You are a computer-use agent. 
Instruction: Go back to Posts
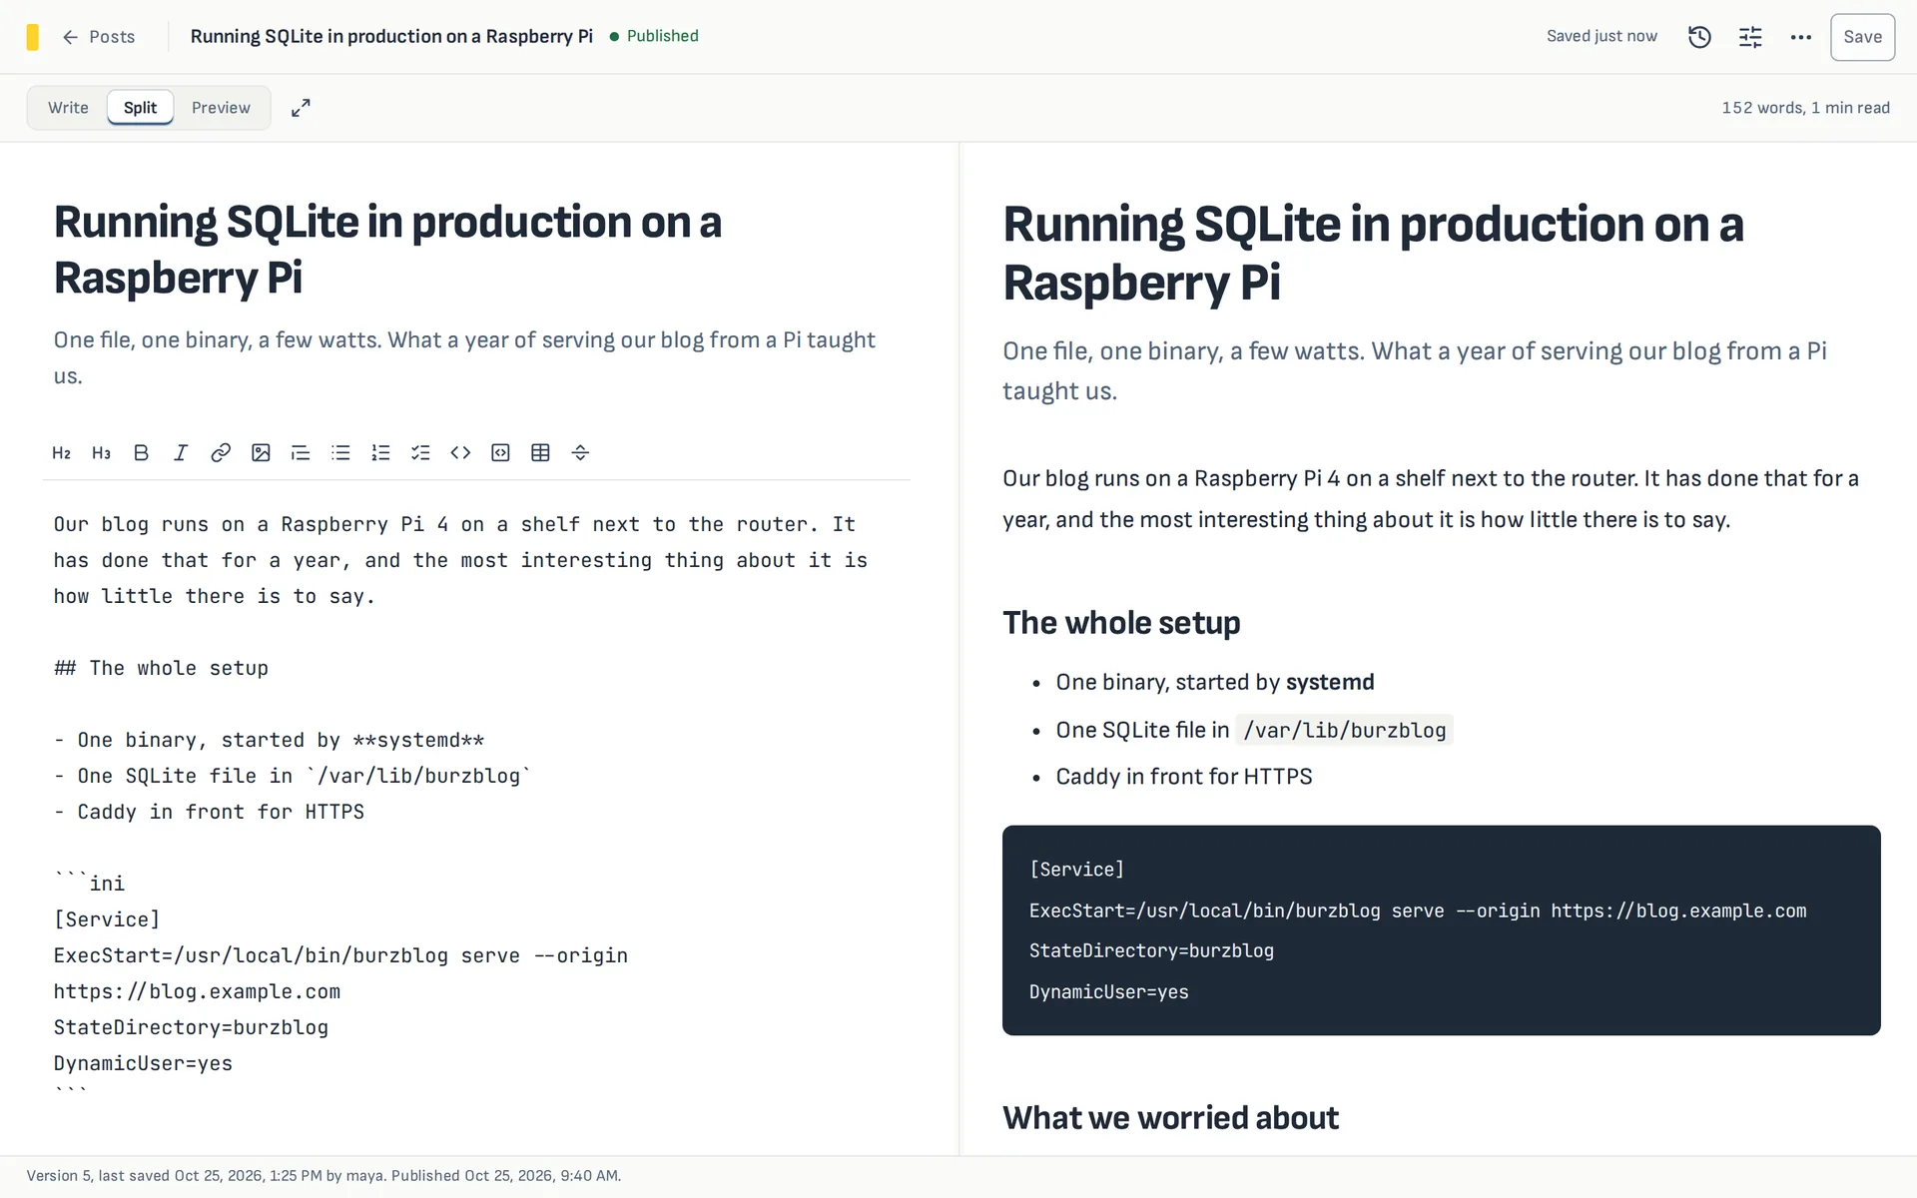[x=99, y=37]
